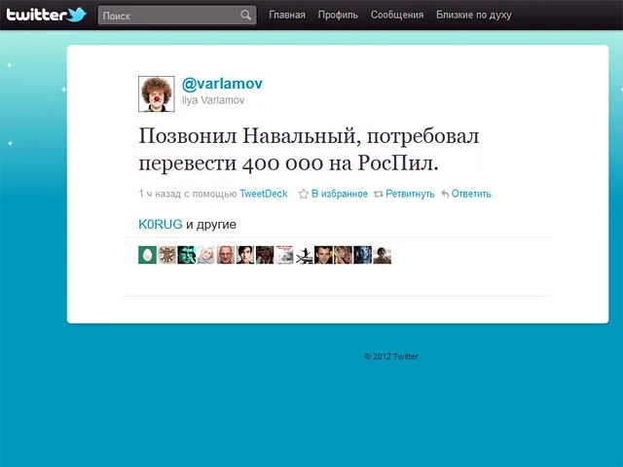Click the Ответить link
Image resolution: width=623 pixels, height=467 pixels.
coord(471,194)
